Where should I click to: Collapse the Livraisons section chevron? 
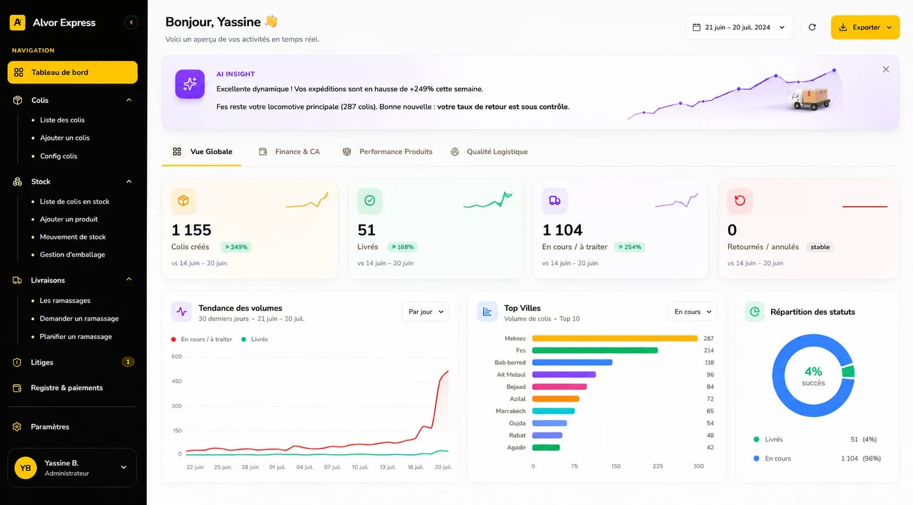click(x=129, y=279)
